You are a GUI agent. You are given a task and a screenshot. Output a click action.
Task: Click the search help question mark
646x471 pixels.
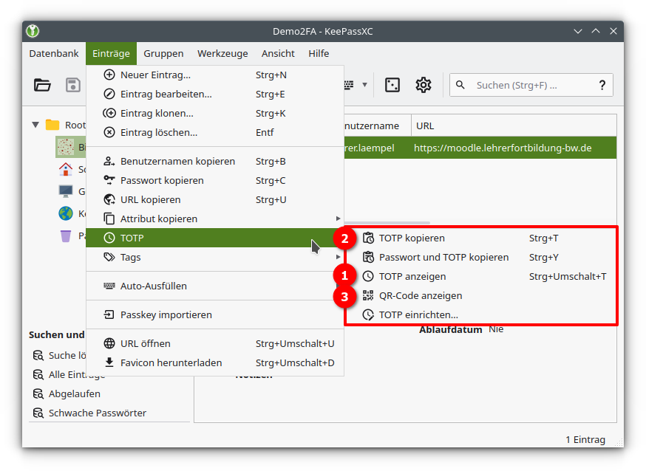(x=602, y=85)
